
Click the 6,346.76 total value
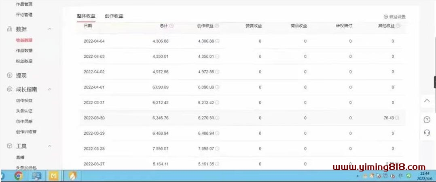click(x=161, y=118)
